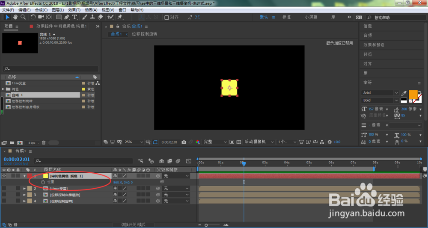Select the Hand tool
The width and height of the screenshot is (428, 228).
tap(15, 17)
